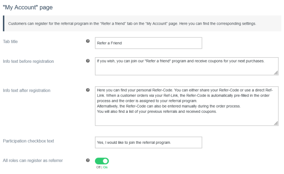This screenshot has width=284, height=174.
Task: Disable All roles can register as referrer
Action: (x=103, y=161)
